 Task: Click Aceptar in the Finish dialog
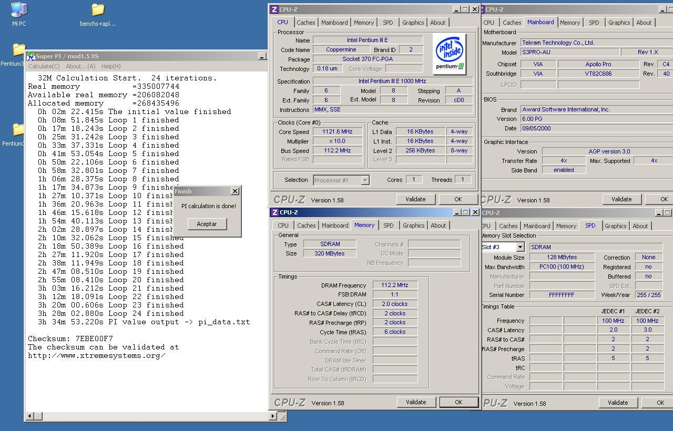207,224
